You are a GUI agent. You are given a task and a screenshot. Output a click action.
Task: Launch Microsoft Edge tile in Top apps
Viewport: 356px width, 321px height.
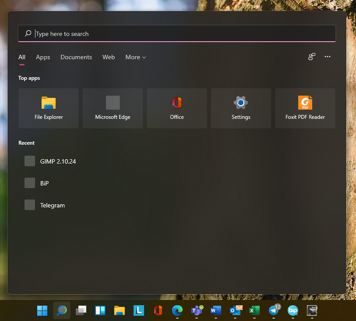[113, 108]
